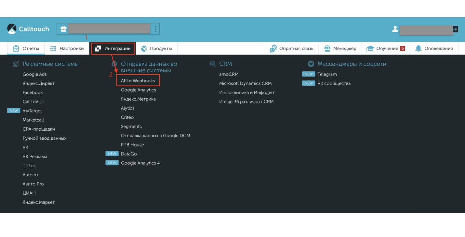
Task: Open Google Ads integration
Action: [x=34, y=74]
